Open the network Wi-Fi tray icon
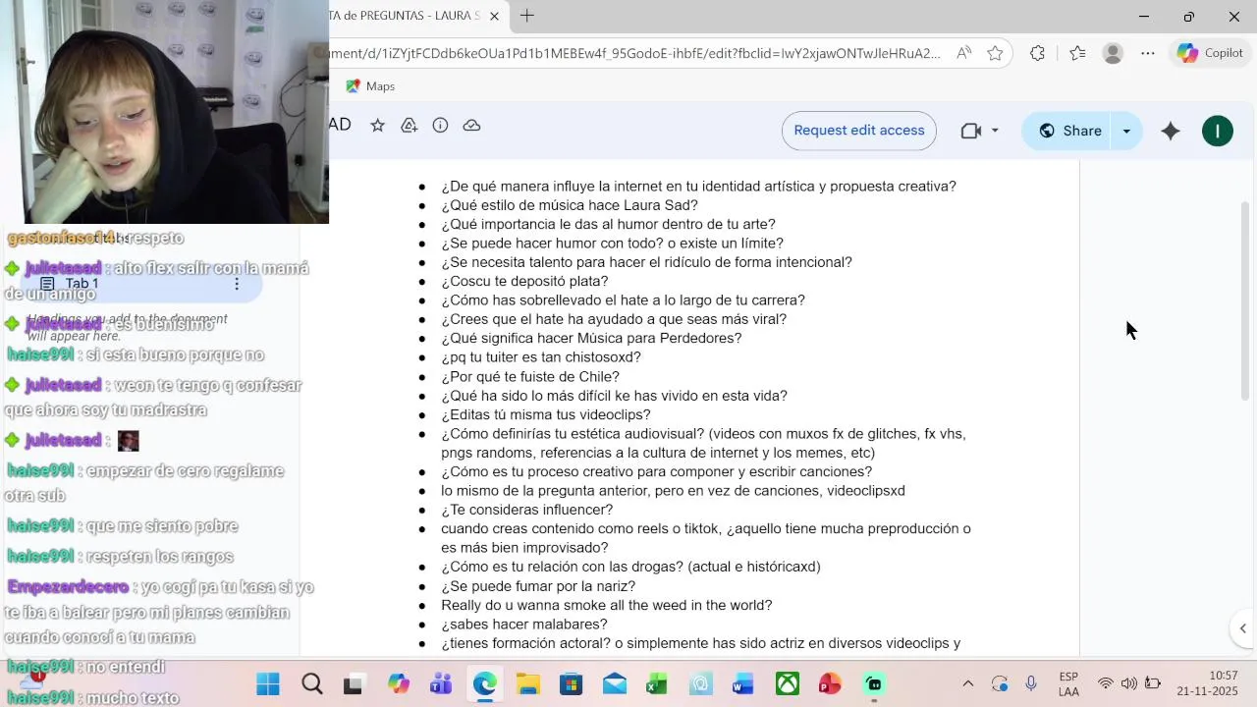Image resolution: width=1257 pixels, height=707 pixels. coord(1106,683)
